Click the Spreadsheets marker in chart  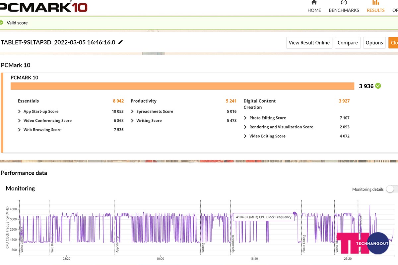(233, 244)
